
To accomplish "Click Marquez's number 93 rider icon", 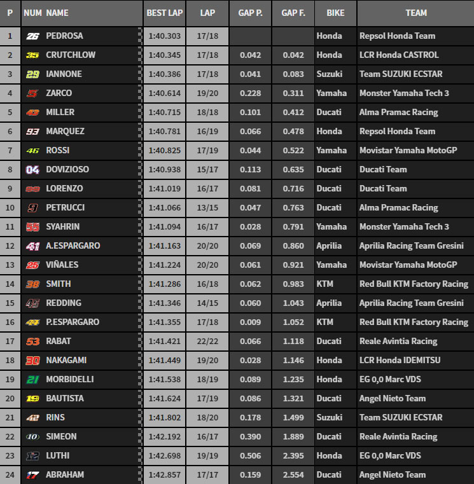I will 32,132.
